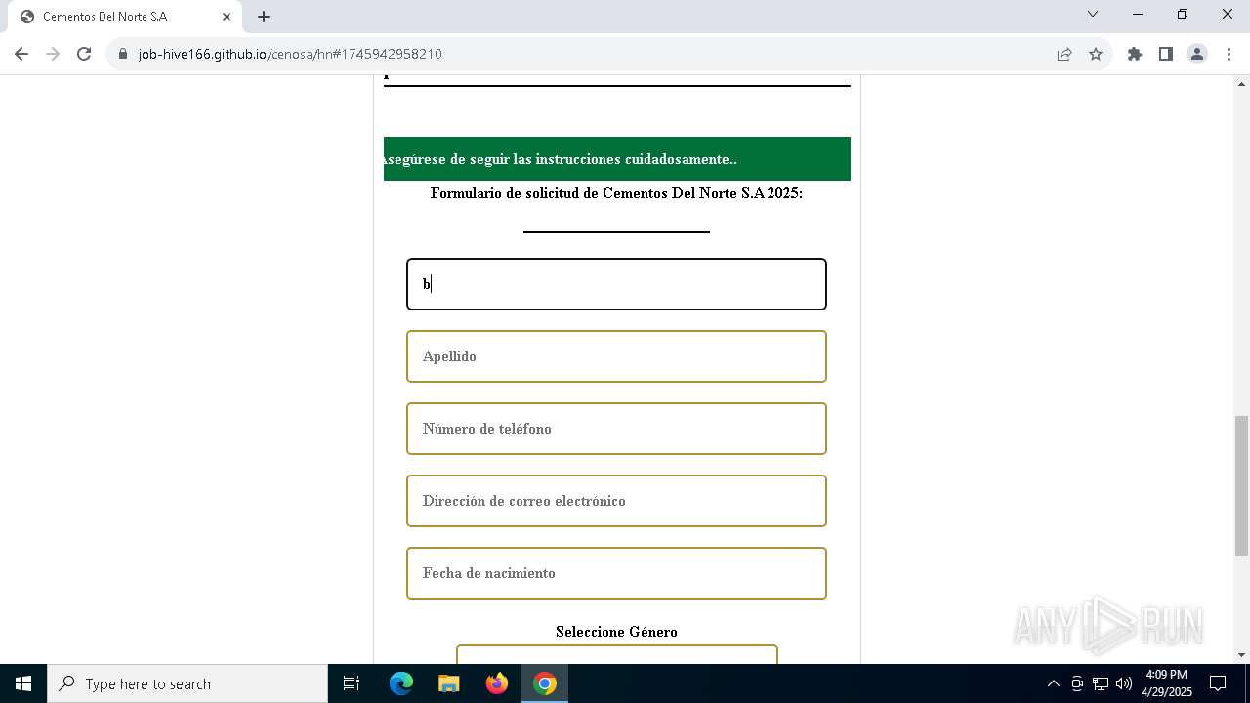View site information lock icon
The width and height of the screenshot is (1250, 703).
tap(123, 54)
